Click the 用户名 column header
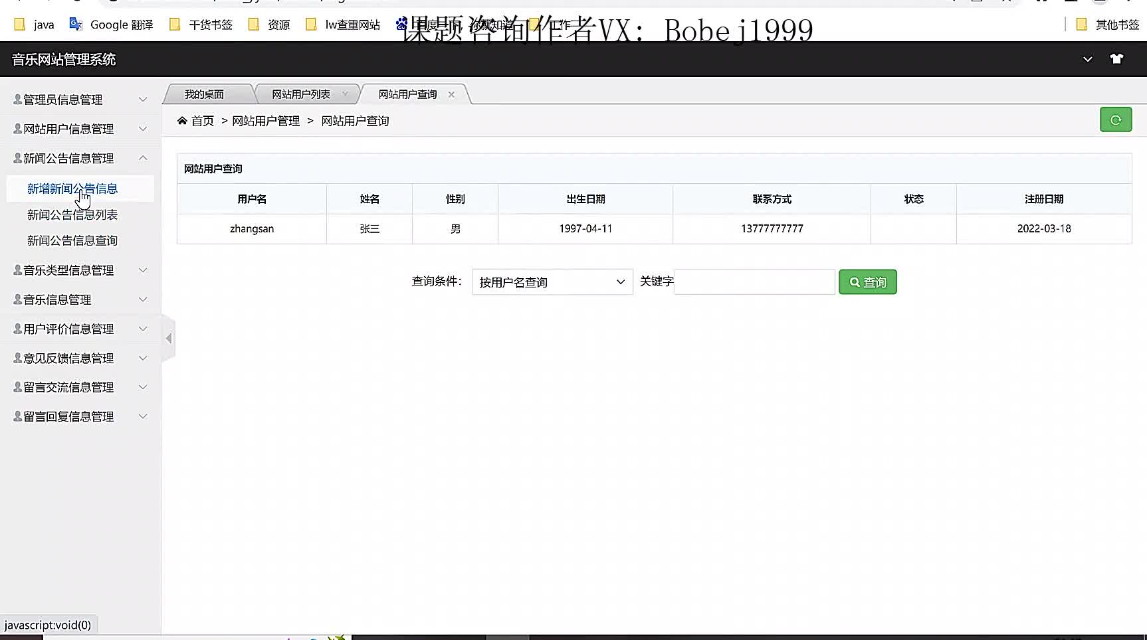Viewport: 1147px width, 640px height. (252, 199)
